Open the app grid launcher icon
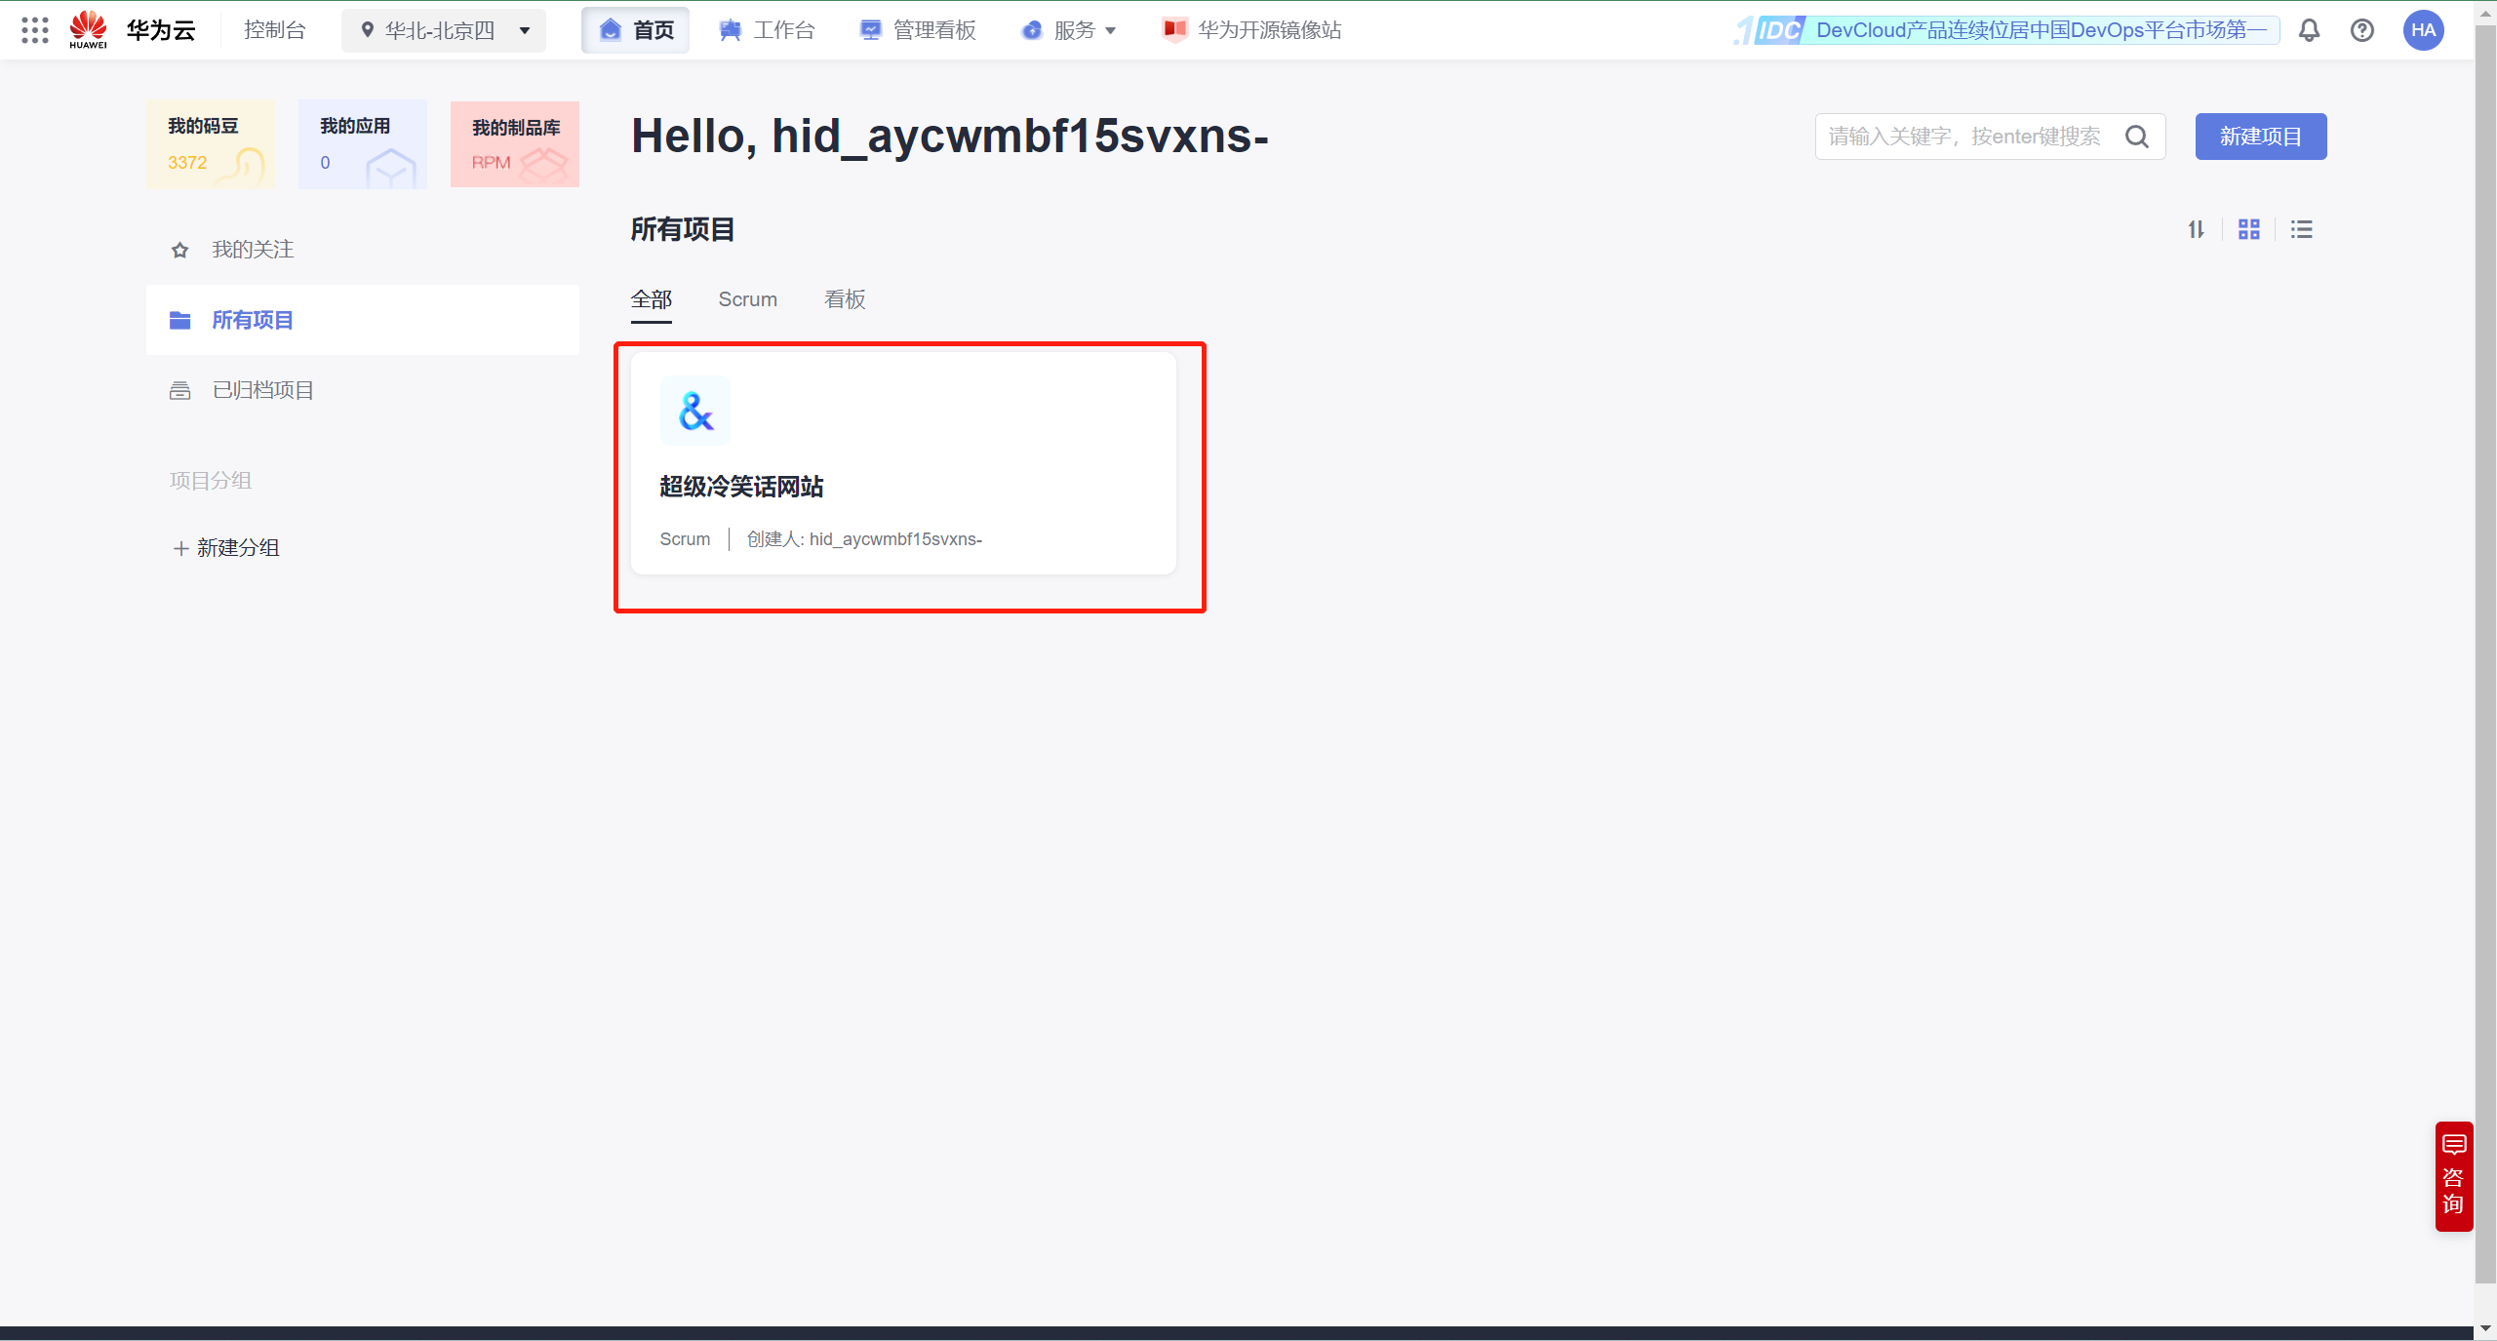This screenshot has height=1341, width=2497. [x=35, y=30]
